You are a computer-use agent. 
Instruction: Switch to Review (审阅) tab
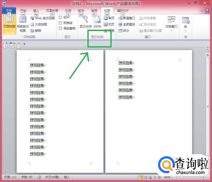tap(94, 11)
